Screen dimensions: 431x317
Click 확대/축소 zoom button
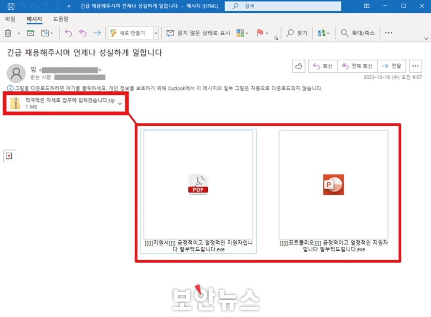pyautogui.click(x=358, y=33)
